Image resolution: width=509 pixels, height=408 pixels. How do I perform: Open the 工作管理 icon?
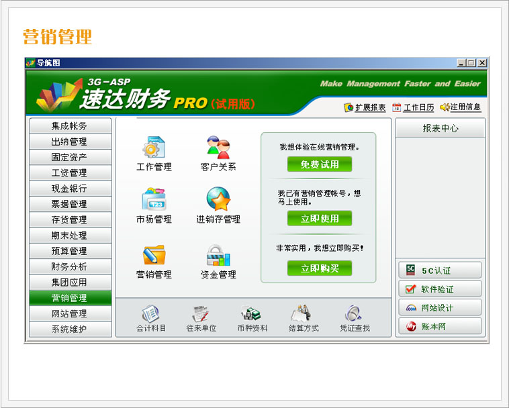(154, 148)
